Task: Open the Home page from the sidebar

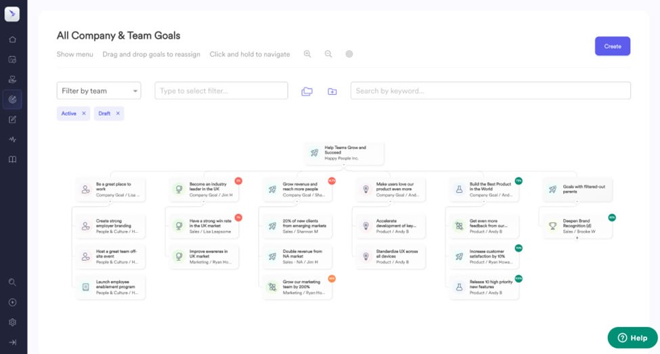Action: (13, 39)
